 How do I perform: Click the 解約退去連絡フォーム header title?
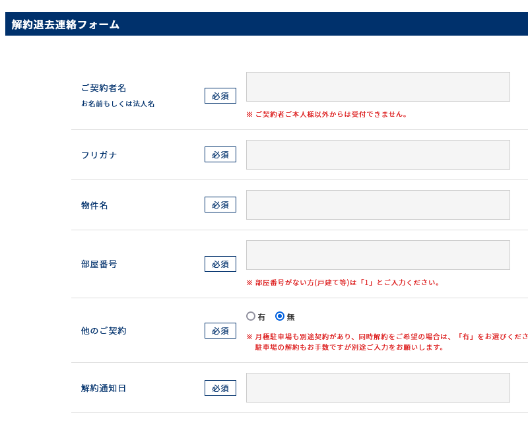65,24
